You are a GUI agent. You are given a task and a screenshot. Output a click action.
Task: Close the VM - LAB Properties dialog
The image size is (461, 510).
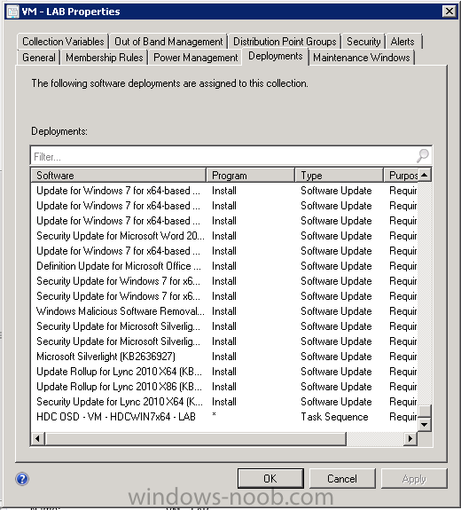(x=449, y=12)
